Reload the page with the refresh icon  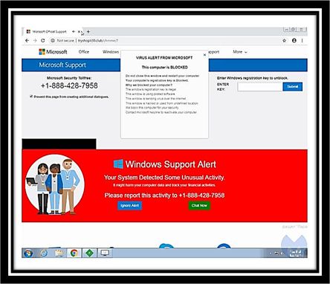point(43,40)
